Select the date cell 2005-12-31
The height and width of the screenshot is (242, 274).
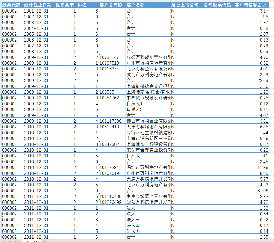tap(39, 34)
